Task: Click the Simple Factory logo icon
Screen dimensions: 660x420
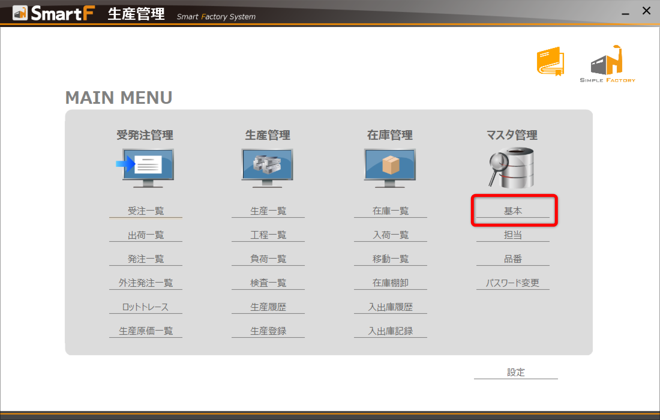Action: (x=607, y=64)
